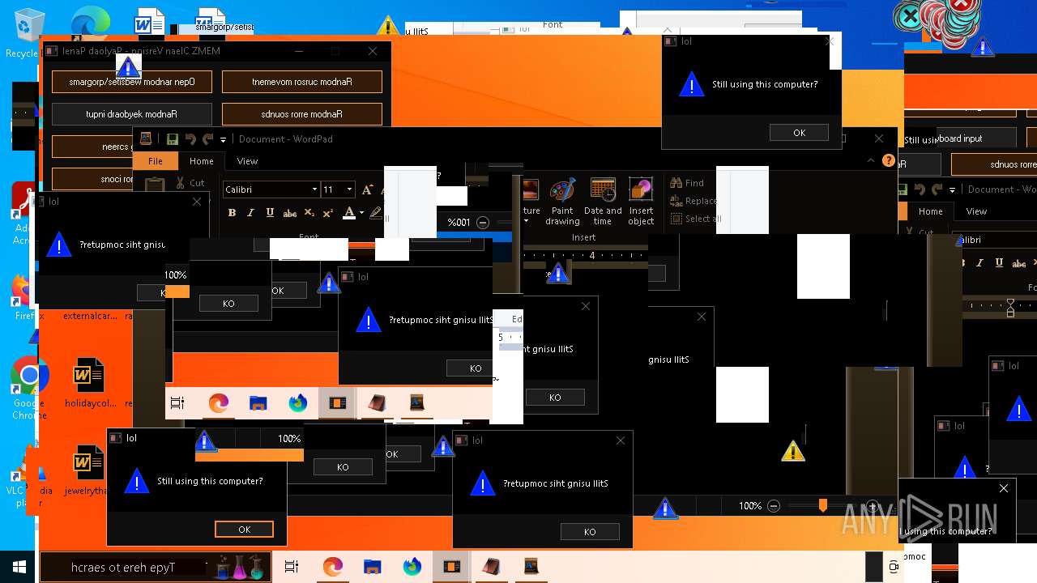The image size is (1037, 583).
Task: Toggle Underline in main WordPad
Action: coord(269,213)
